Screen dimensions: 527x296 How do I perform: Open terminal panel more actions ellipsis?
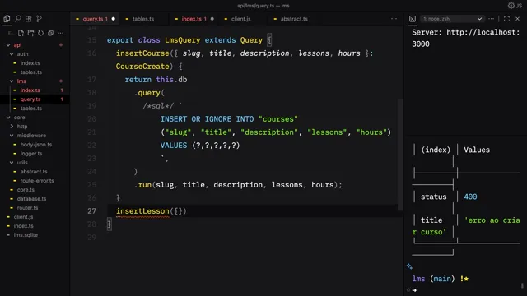coord(492,19)
